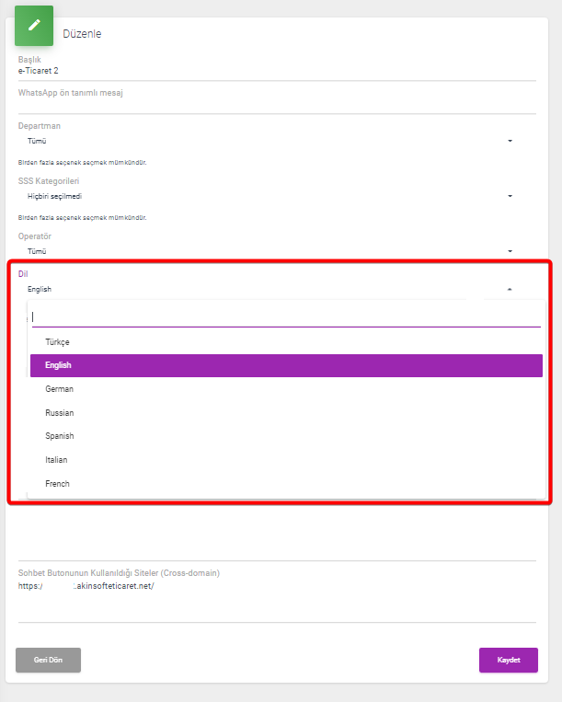
Task: Click the SSS Kategorileri dropdown arrow icon
Action: [510, 196]
